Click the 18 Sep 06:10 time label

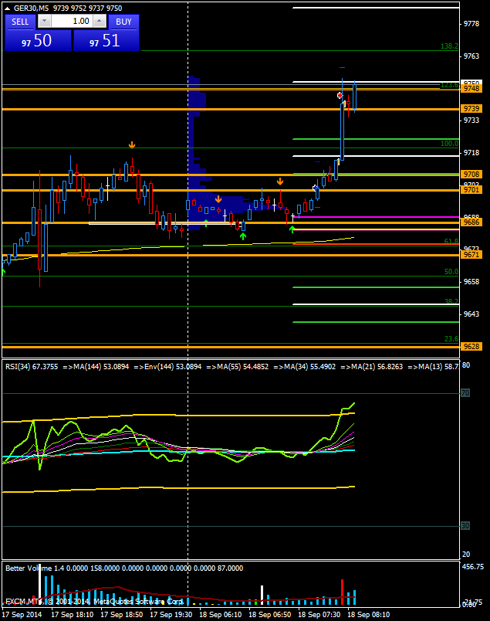click(221, 615)
